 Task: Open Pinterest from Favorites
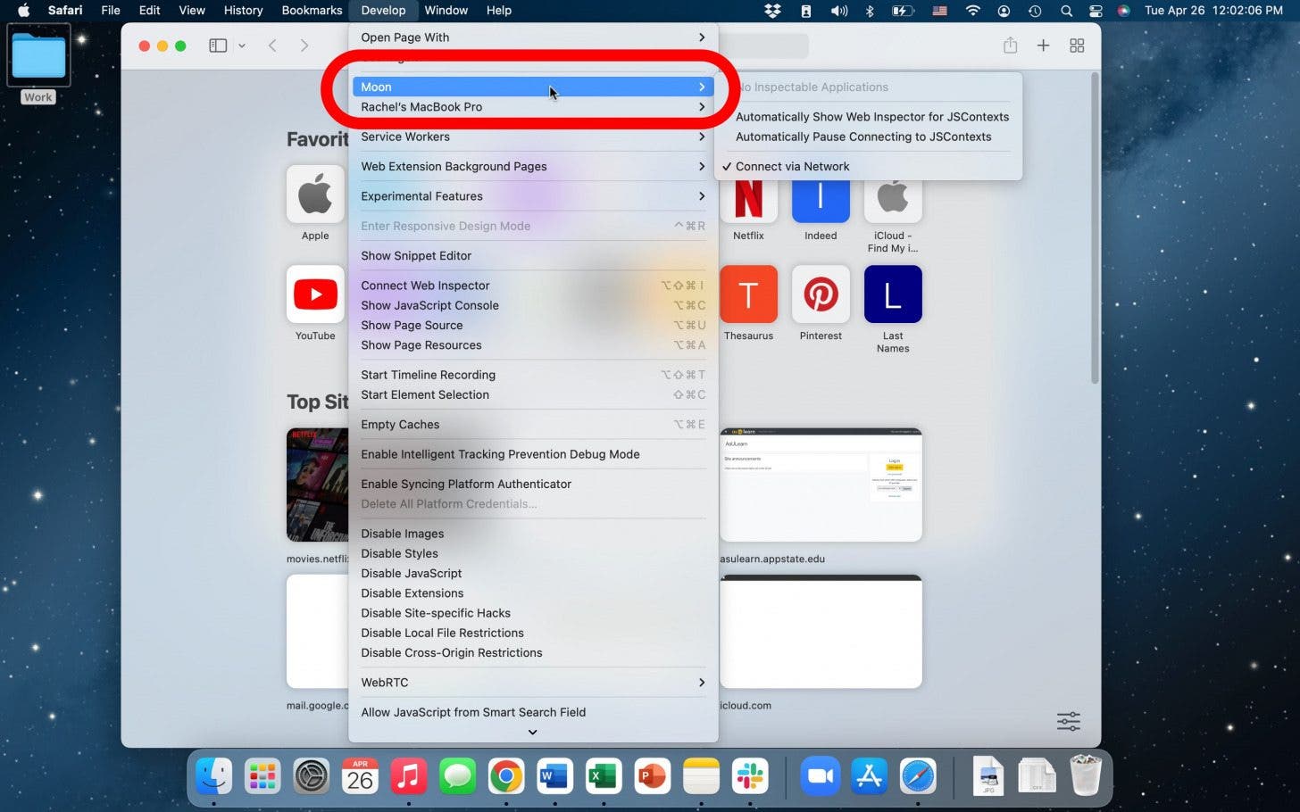(x=820, y=294)
